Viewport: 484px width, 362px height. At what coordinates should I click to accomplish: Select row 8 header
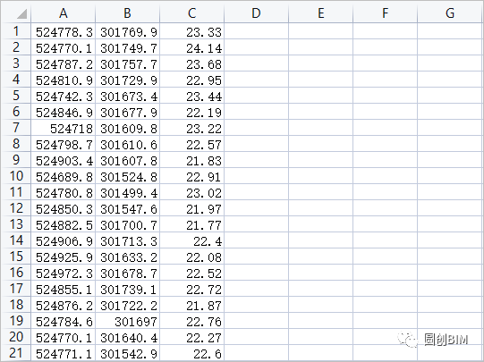(16, 143)
